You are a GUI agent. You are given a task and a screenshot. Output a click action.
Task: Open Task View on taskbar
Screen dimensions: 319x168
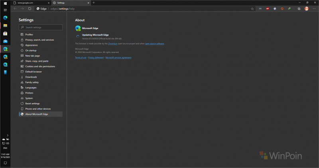point(5,10)
